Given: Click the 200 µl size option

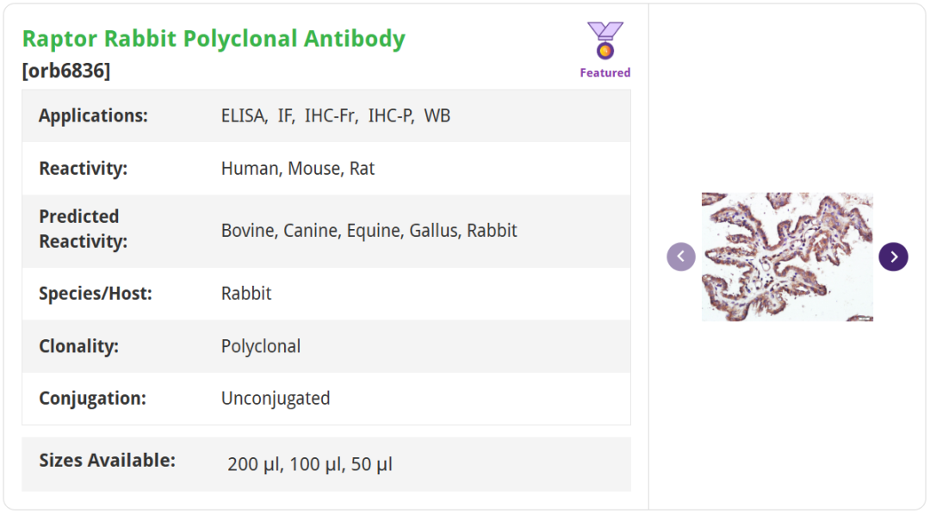Looking at the screenshot, I should click(254, 465).
